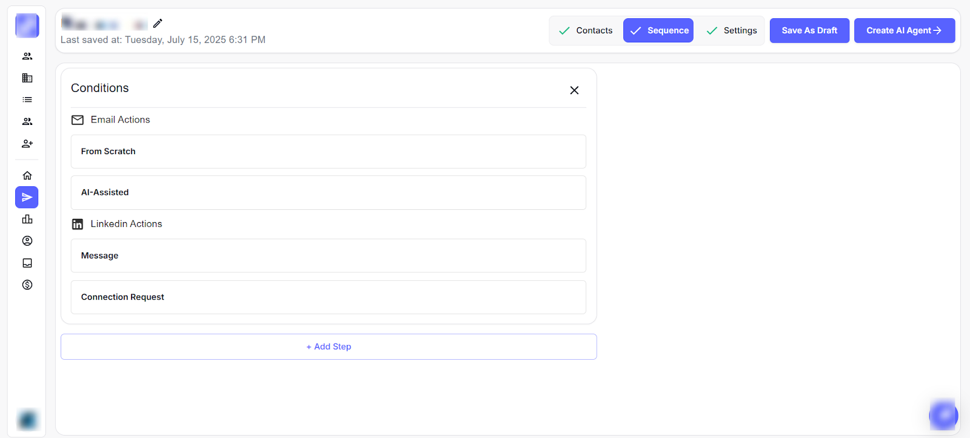The image size is (970, 438).
Task: Click the Save As Draft button
Action: [x=809, y=30]
